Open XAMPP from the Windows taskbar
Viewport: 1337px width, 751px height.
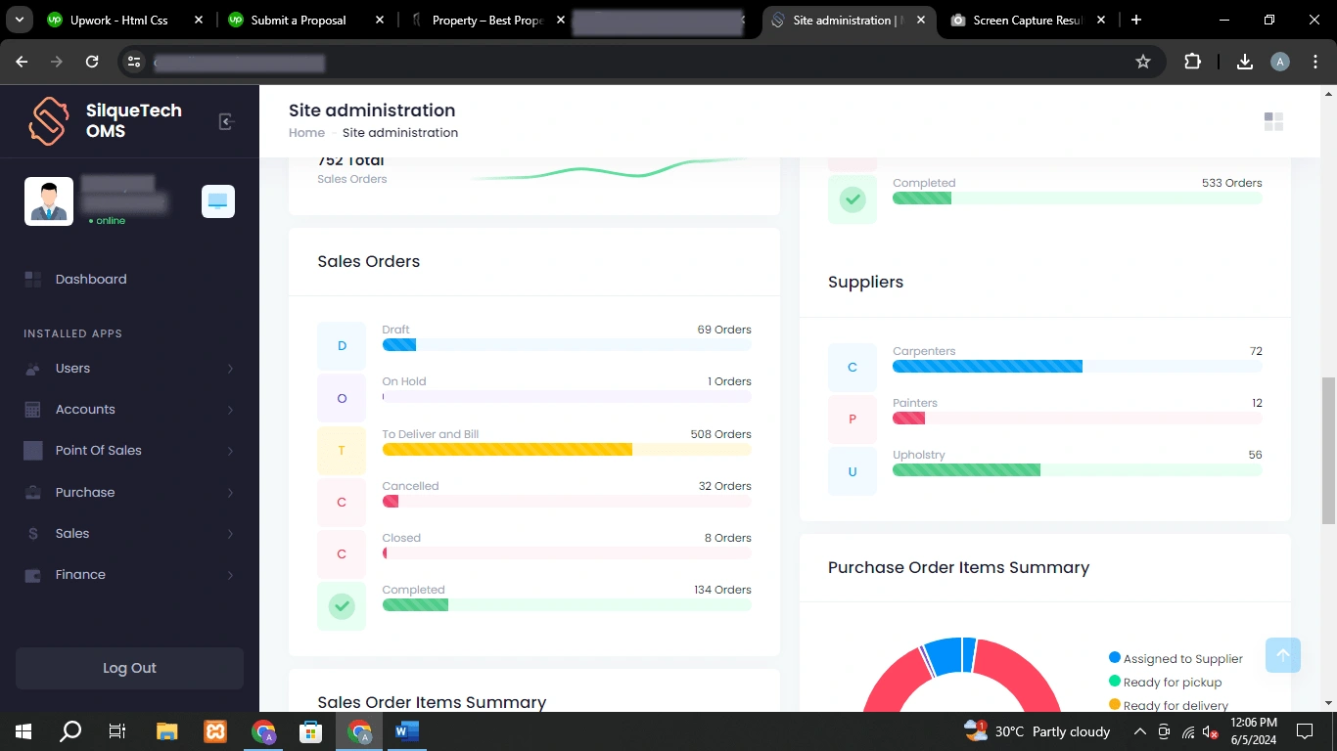215,730
